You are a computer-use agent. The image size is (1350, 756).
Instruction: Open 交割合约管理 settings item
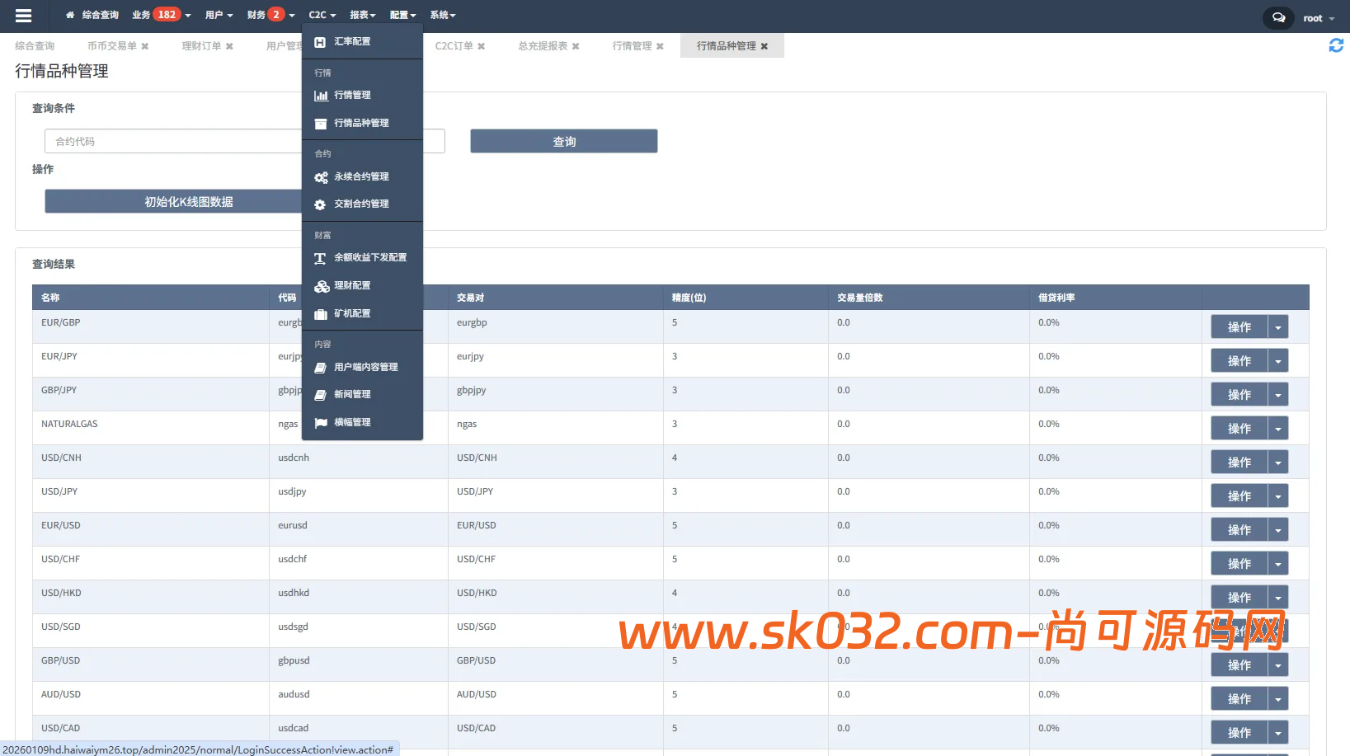(360, 204)
